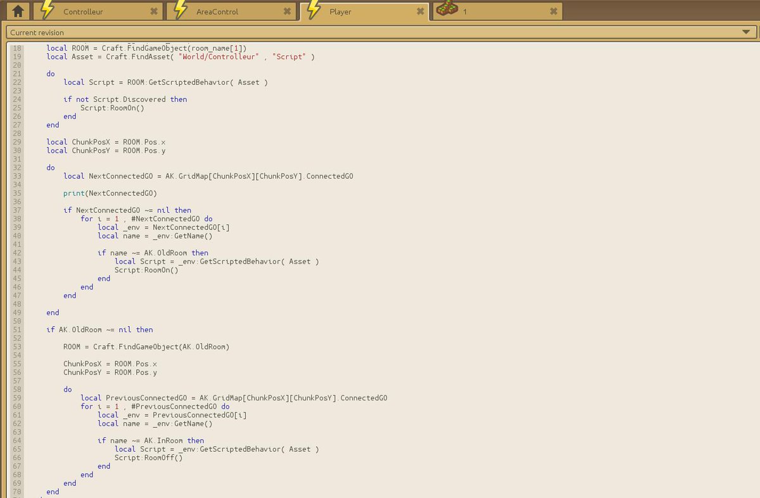The height and width of the screenshot is (498, 760).
Task: Click 'if not Script.Discovered then' line
Action: [125, 99]
